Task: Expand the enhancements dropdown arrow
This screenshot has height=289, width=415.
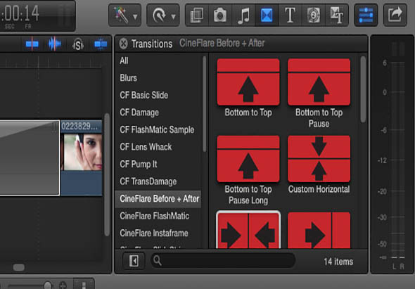Action: [x=135, y=17]
